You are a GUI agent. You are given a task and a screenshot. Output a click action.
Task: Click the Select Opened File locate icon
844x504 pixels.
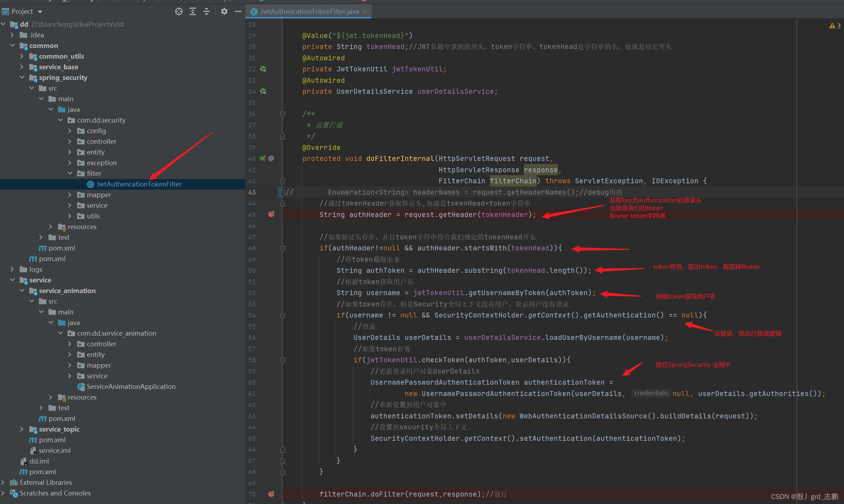tap(179, 11)
